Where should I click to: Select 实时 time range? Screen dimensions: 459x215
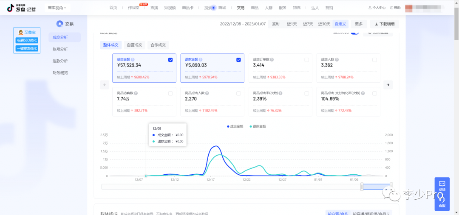click(x=276, y=24)
